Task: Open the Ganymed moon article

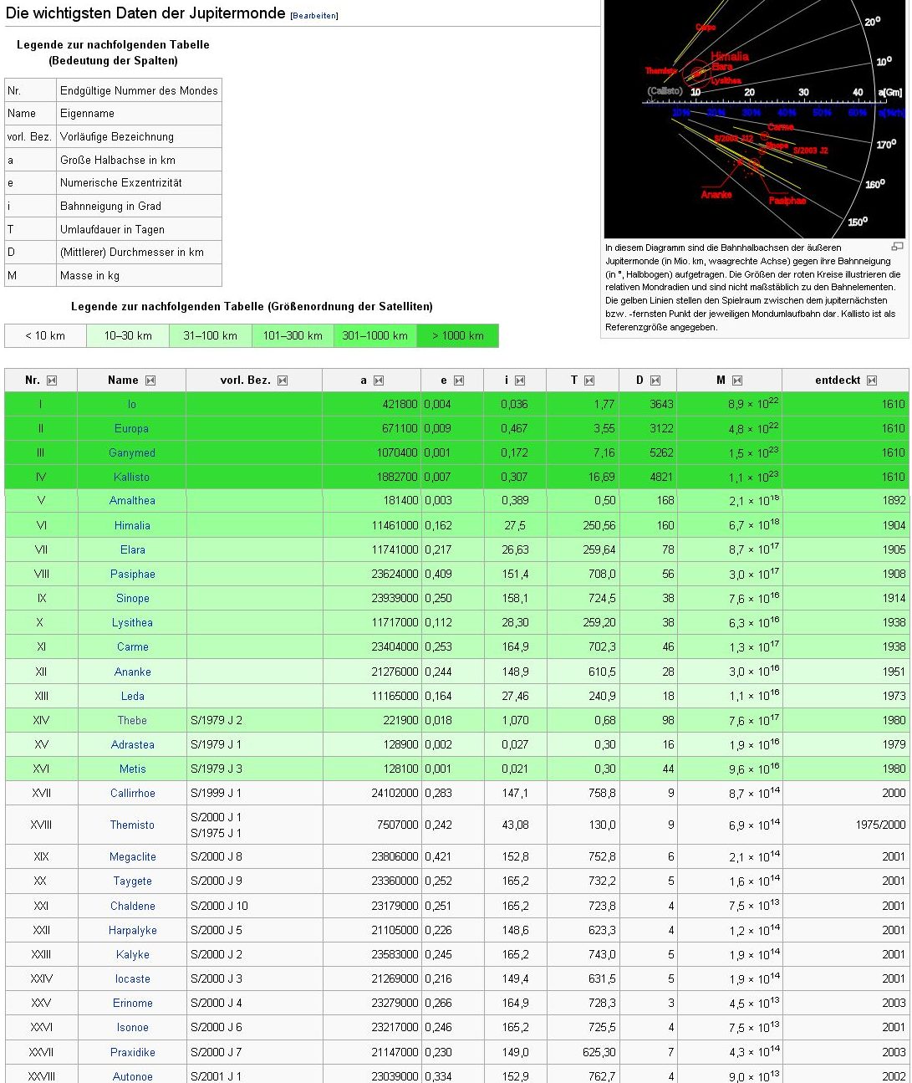Action: [x=132, y=452]
